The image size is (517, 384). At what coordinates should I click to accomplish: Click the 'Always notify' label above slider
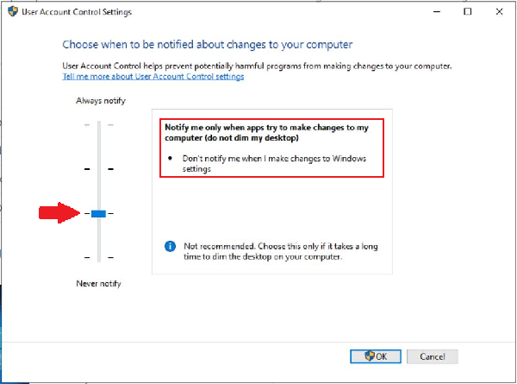100,101
